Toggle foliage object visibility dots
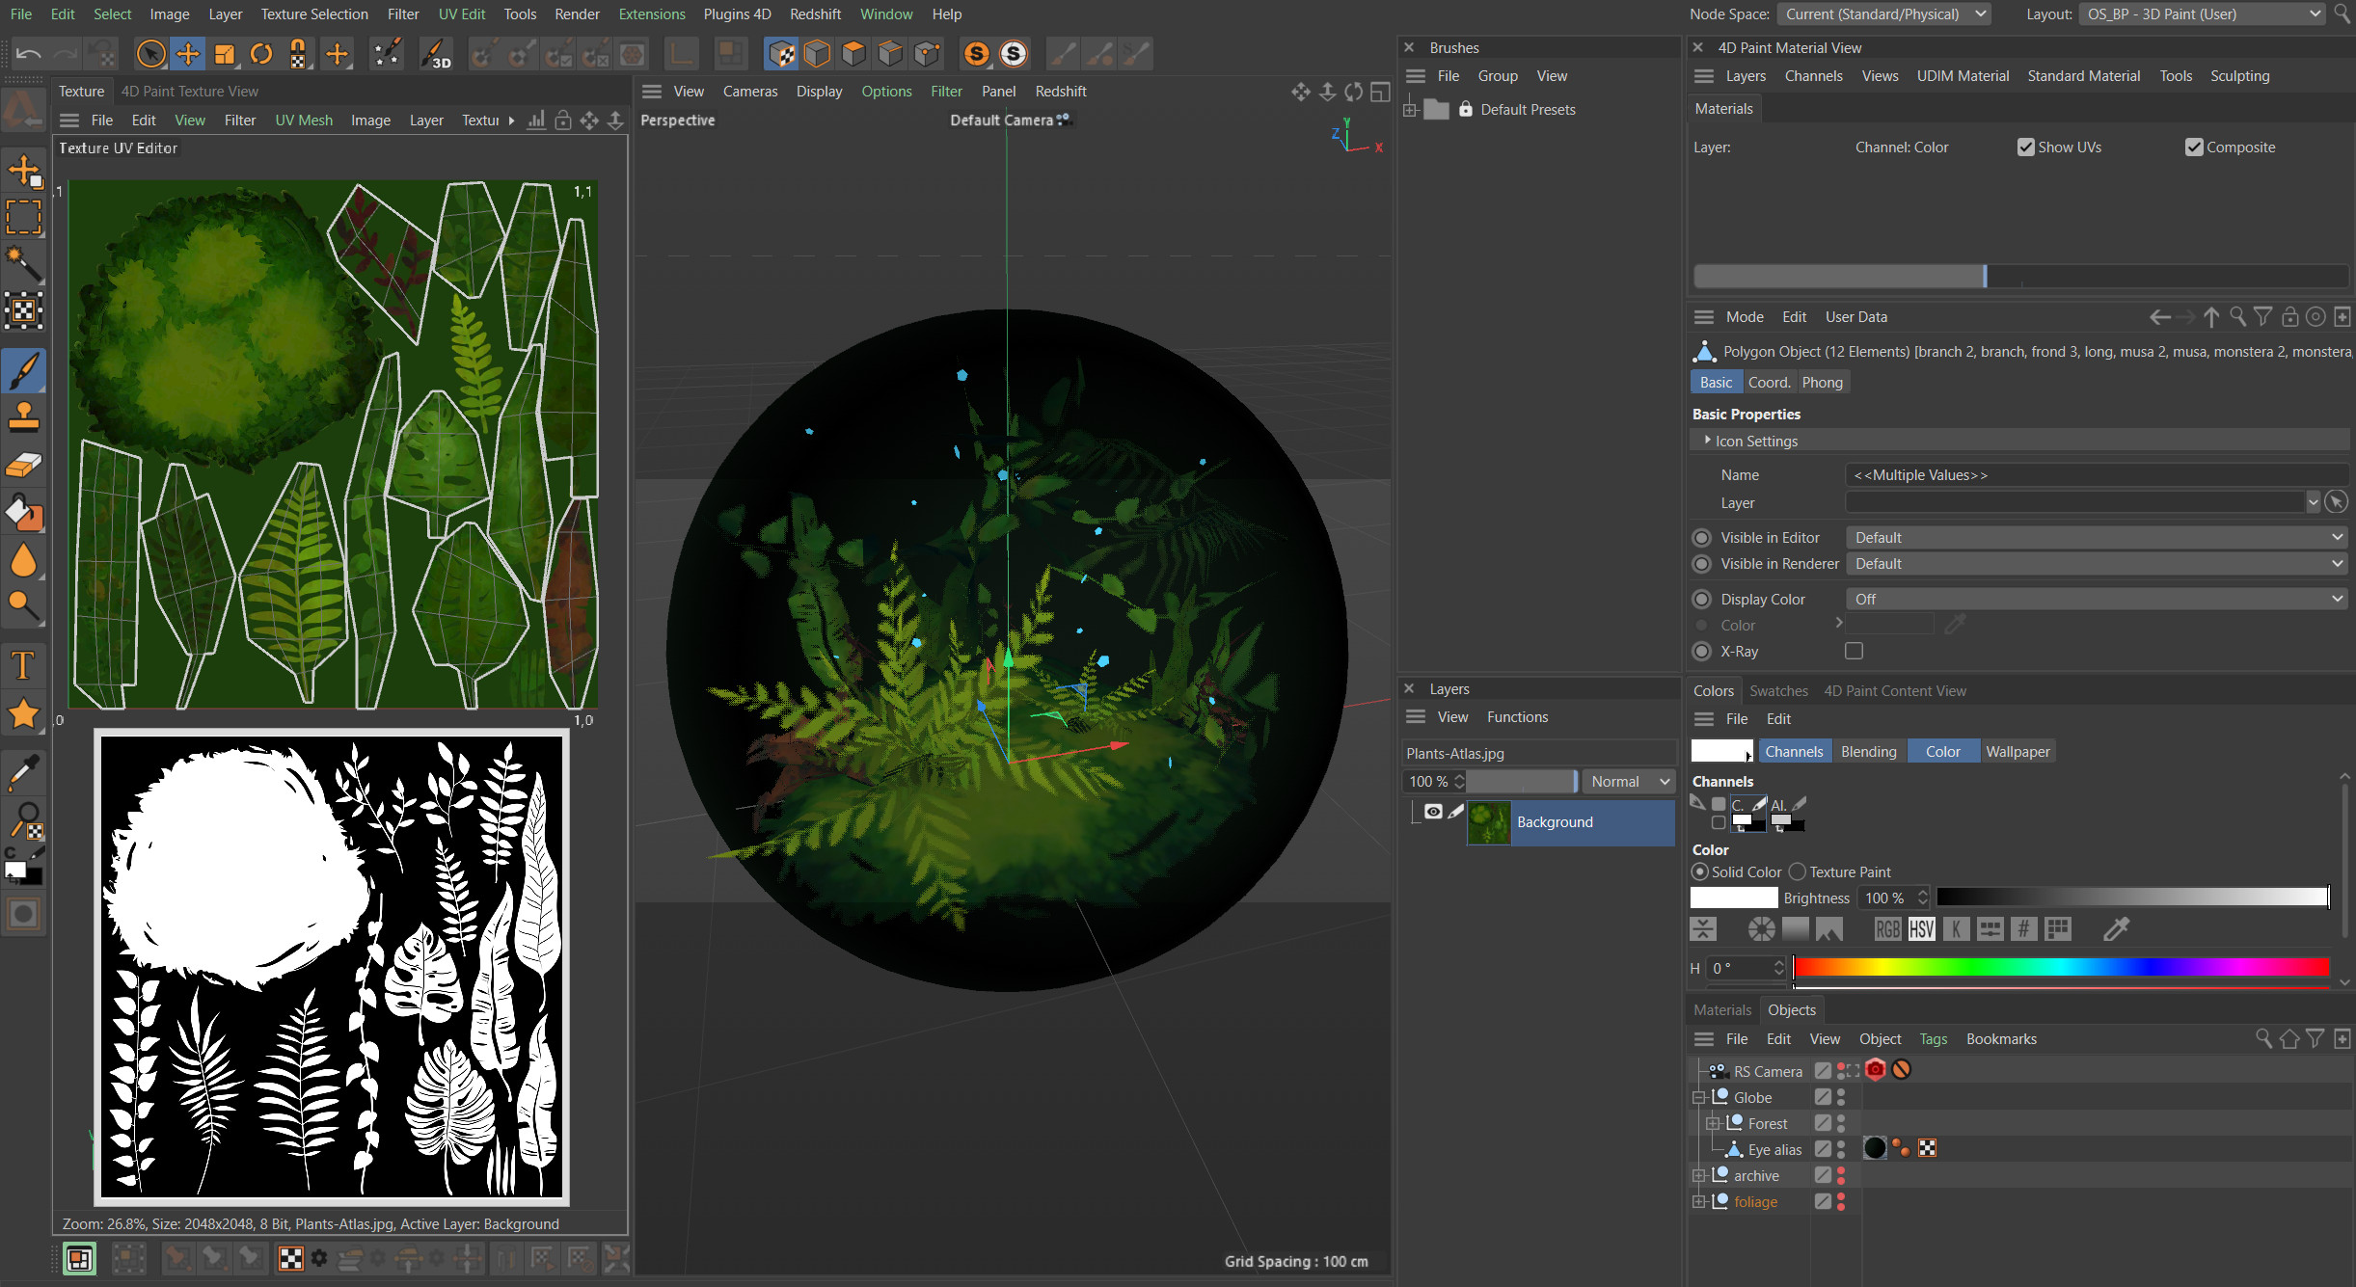This screenshot has height=1287, width=2356. (1840, 1201)
